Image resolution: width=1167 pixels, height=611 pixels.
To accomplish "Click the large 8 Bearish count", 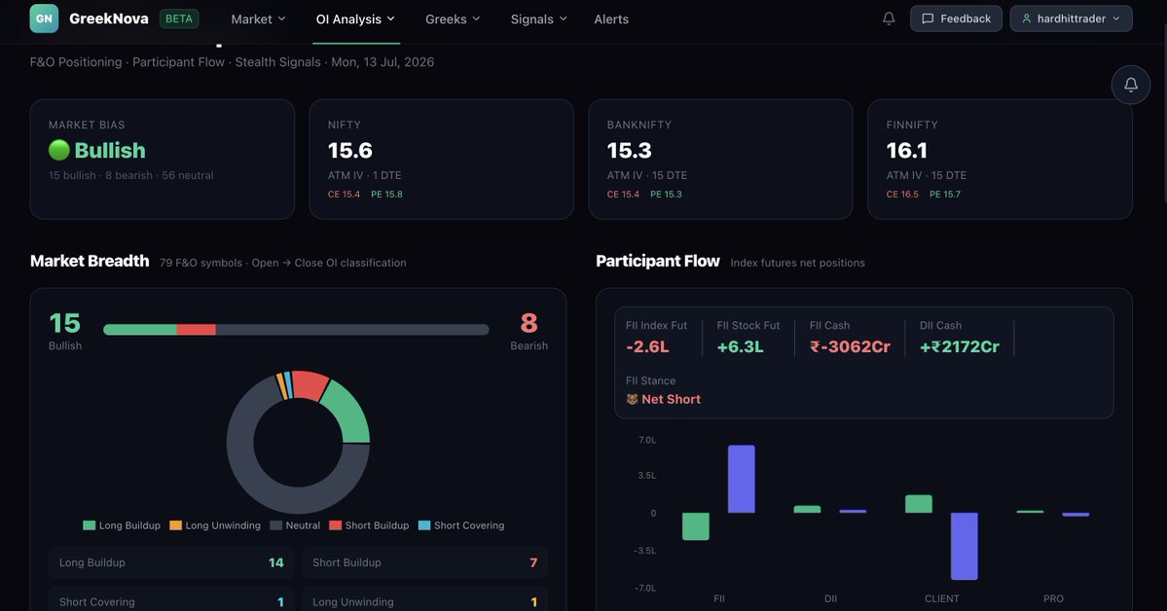I will [529, 323].
